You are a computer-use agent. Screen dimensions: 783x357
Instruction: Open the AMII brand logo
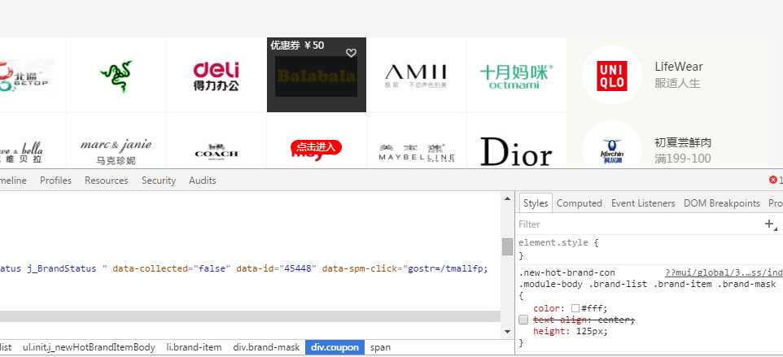click(416, 76)
